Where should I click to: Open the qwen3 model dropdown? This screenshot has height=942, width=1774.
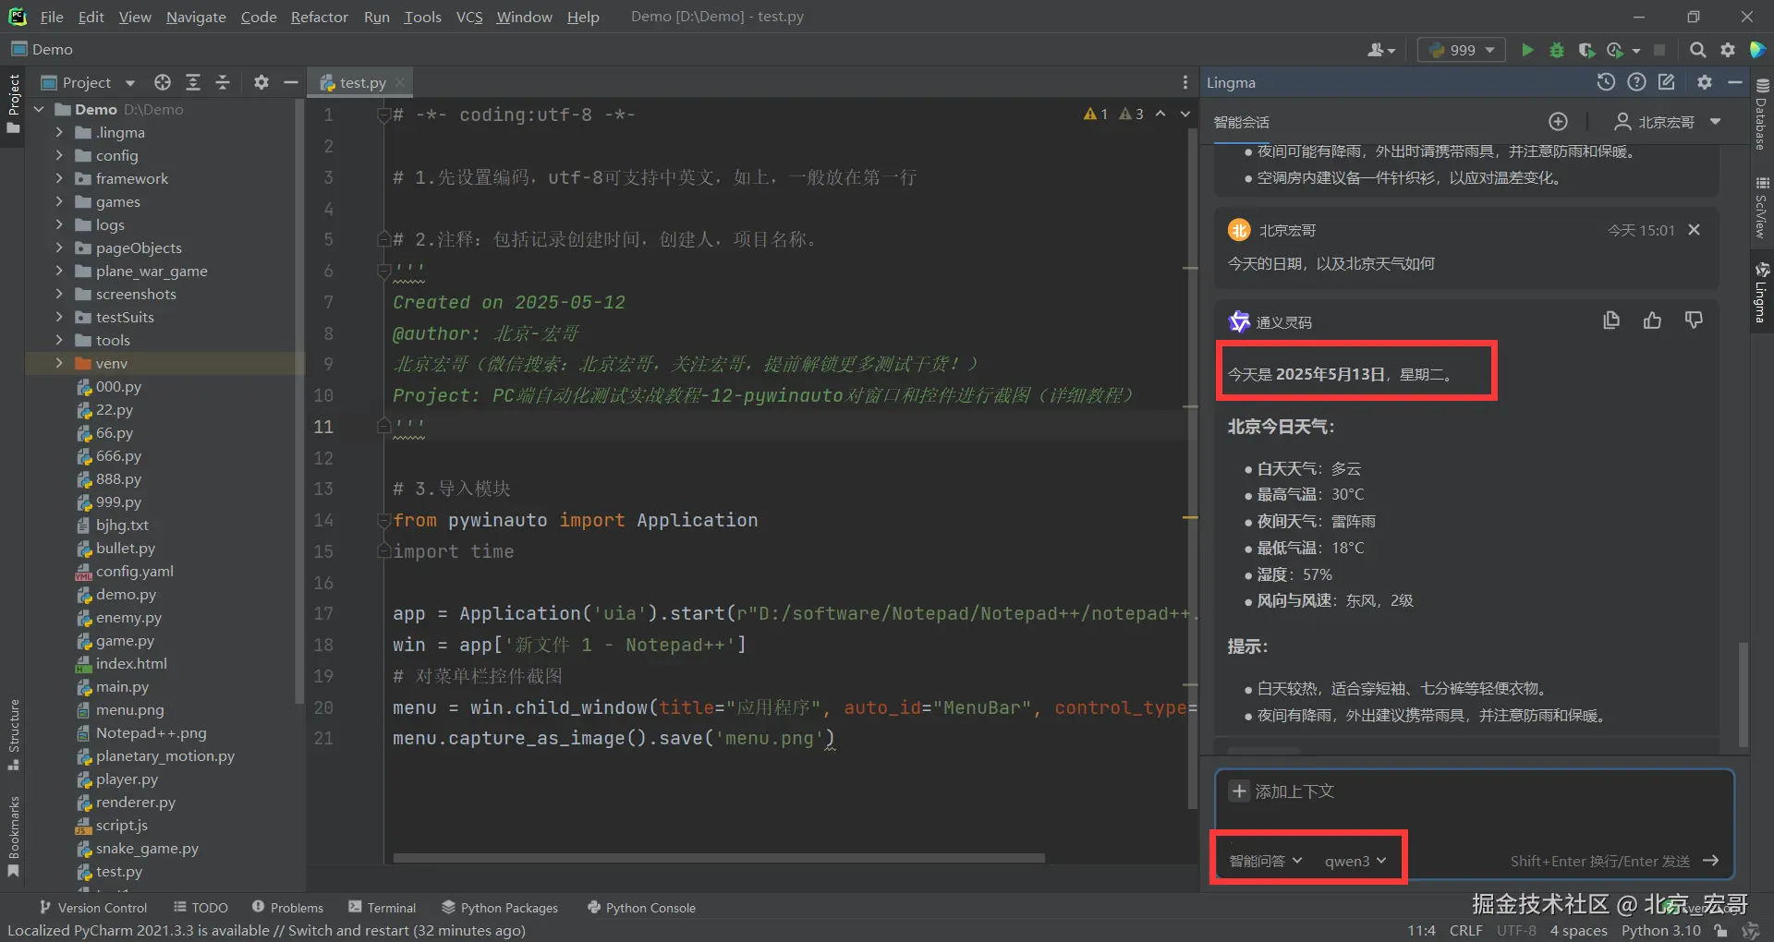coord(1355,861)
